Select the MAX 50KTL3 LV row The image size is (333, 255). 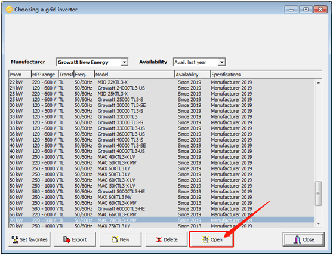(162, 174)
